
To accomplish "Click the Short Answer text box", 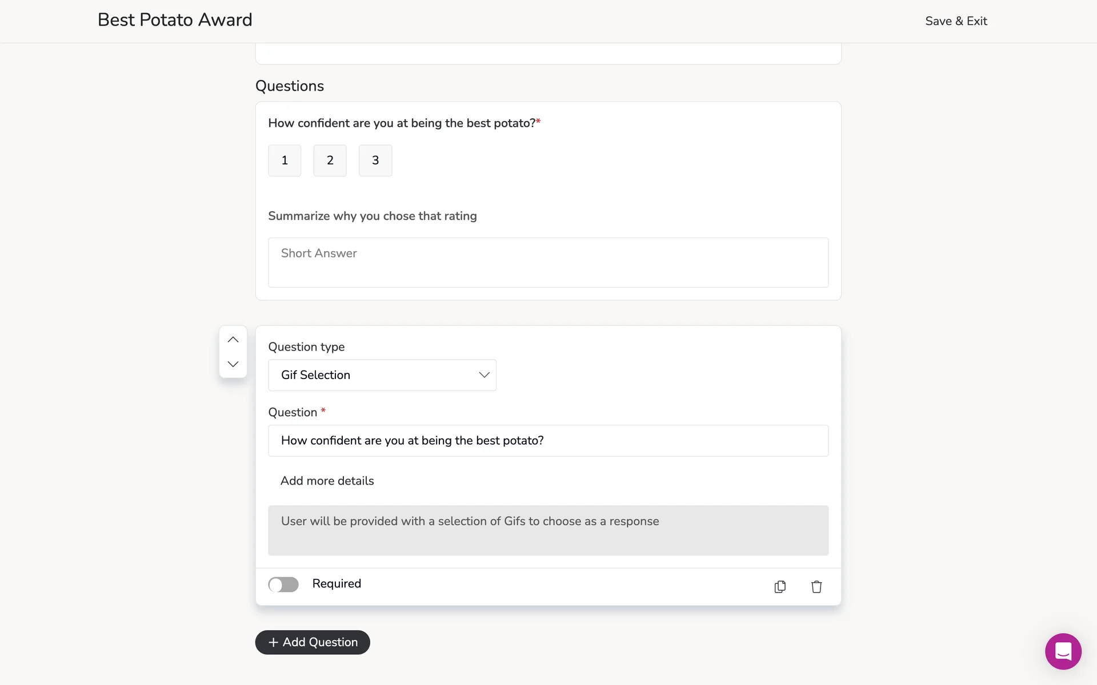I will (548, 263).
